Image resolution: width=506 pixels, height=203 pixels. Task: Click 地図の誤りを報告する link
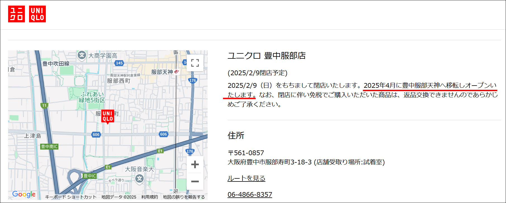pyautogui.click(x=184, y=197)
